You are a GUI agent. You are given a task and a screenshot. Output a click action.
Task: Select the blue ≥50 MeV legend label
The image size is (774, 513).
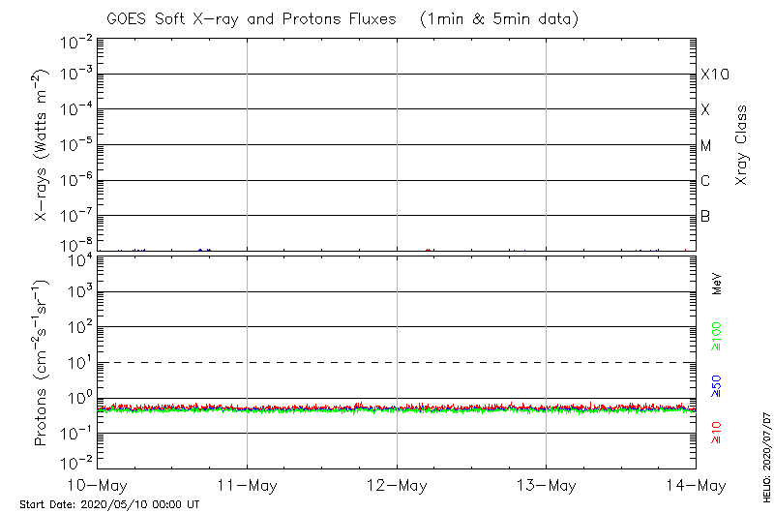click(x=717, y=387)
